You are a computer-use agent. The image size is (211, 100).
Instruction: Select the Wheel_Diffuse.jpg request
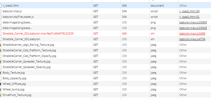105,84
